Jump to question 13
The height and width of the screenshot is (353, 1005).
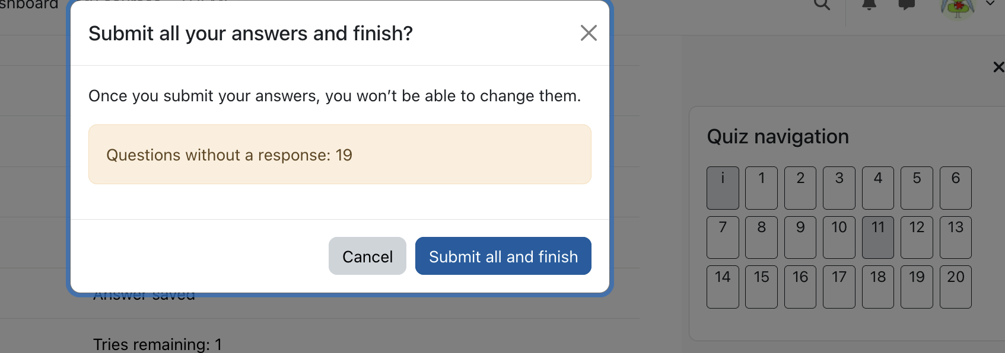pos(956,238)
